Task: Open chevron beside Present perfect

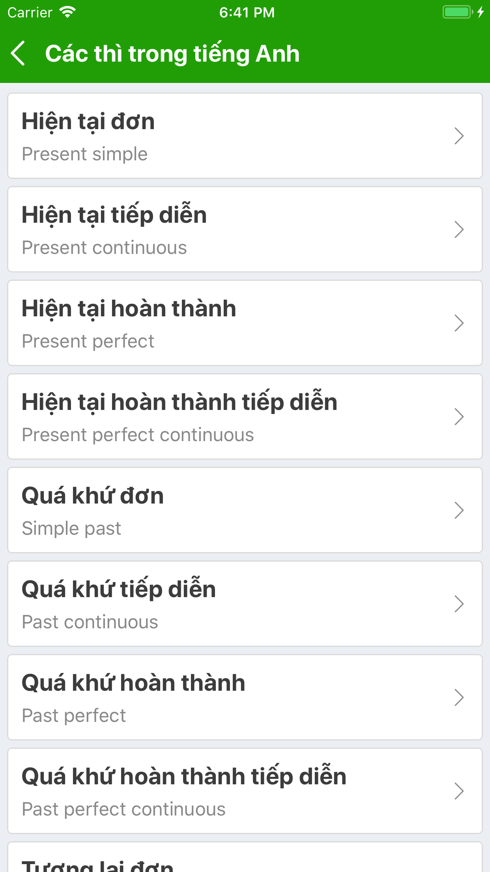Action: (458, 323)
